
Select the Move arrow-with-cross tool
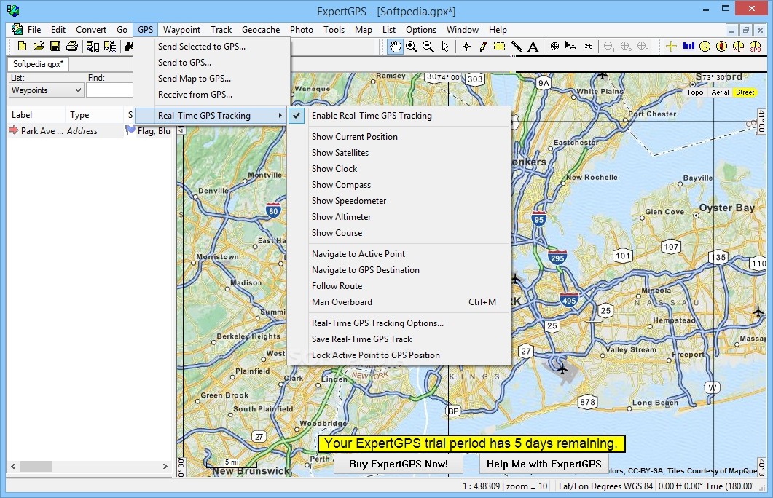(x=571, y=47)
